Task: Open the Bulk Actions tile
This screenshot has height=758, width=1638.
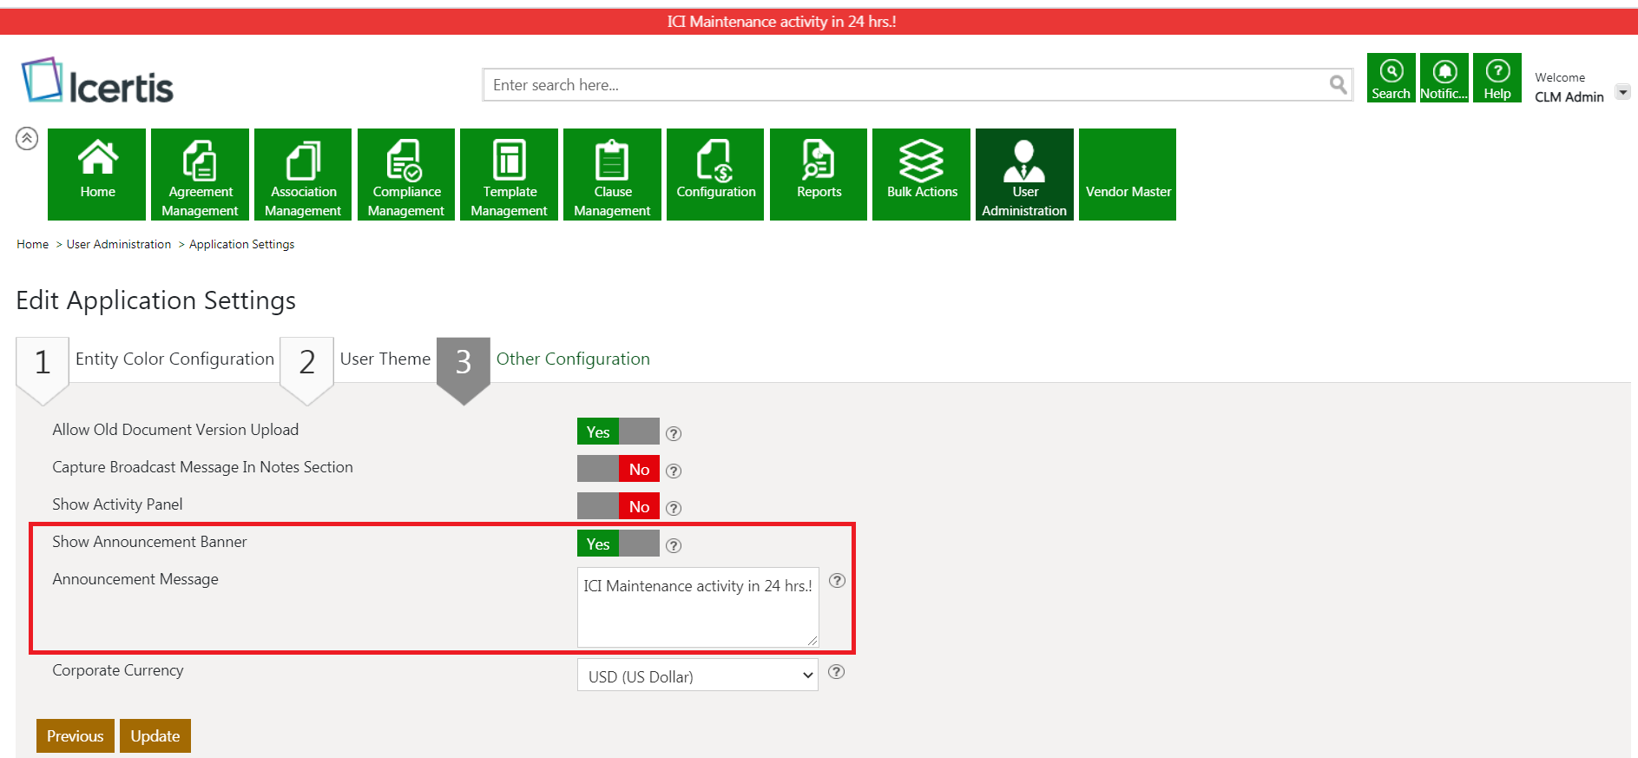Action: 921,174
